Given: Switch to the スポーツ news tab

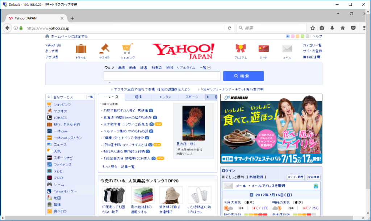Looking at the screenshot, I should click(192, 97).
